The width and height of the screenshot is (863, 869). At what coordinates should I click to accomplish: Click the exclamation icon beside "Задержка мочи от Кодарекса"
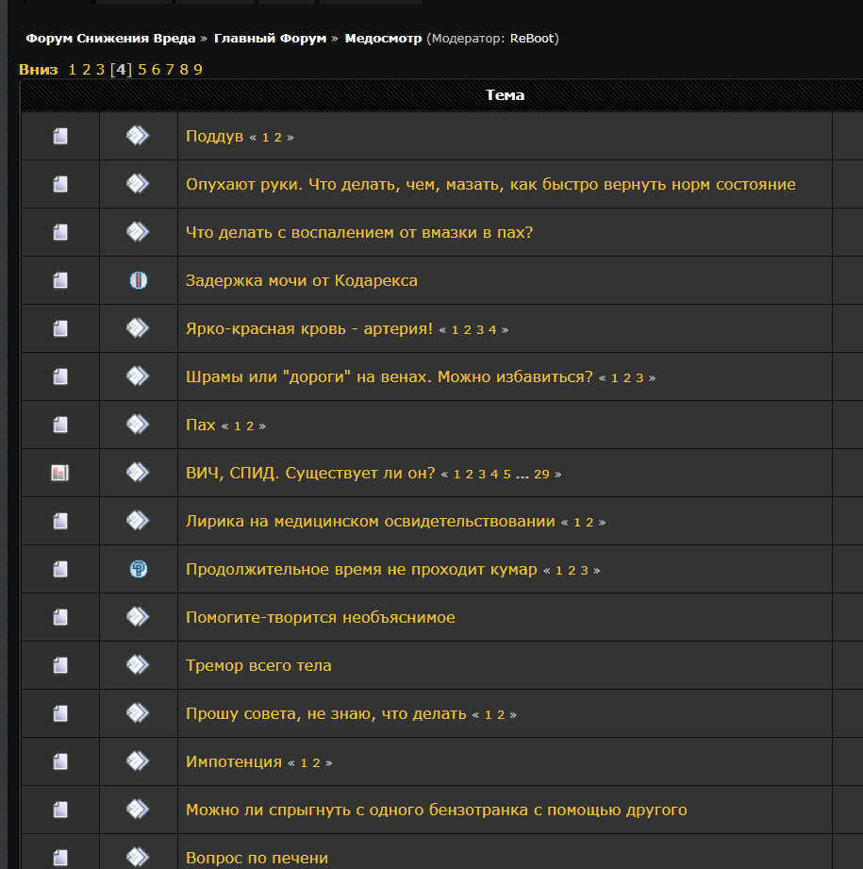(x=137, y=279)
